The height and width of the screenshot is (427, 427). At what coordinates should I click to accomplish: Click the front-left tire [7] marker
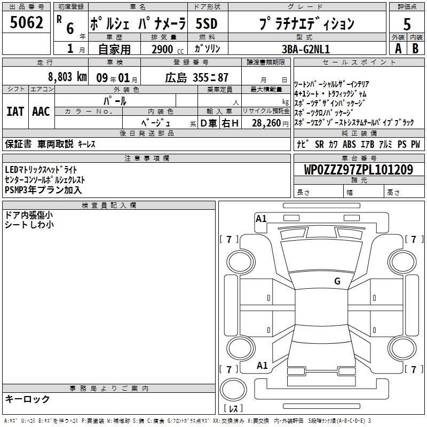[x=229, y=239]
